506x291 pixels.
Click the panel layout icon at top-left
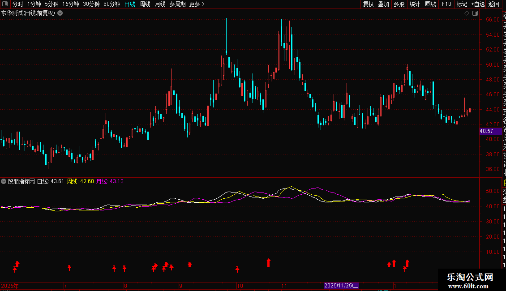5,4
